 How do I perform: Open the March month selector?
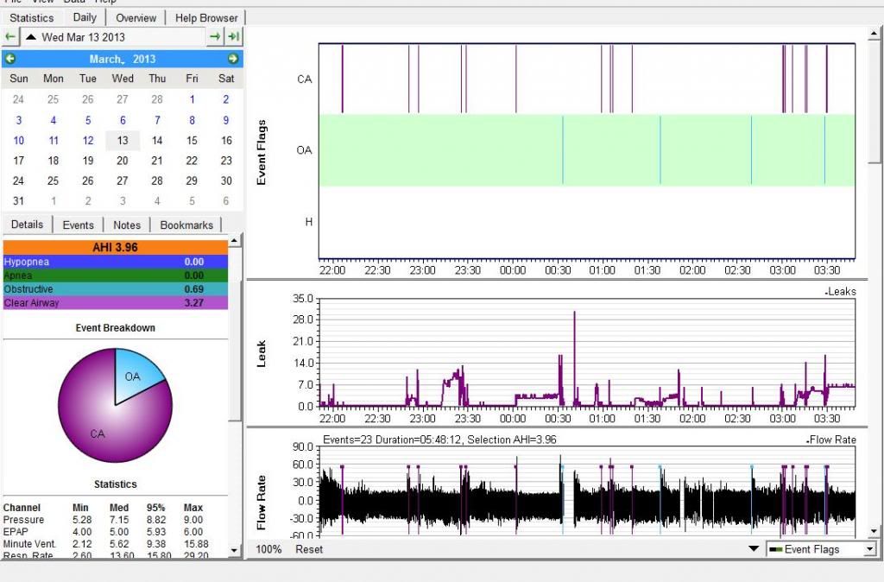[x=106, y=60]
